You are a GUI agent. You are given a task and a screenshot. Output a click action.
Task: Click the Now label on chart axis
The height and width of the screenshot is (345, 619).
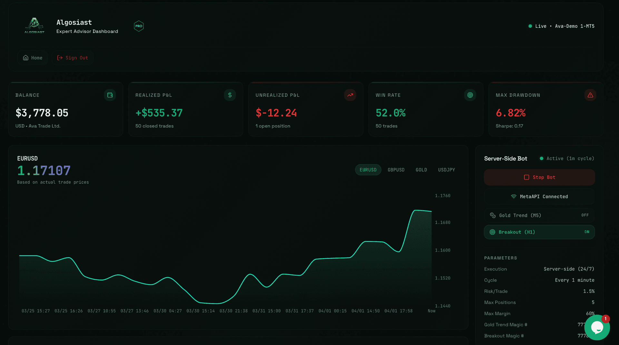(x=431, y=311)
